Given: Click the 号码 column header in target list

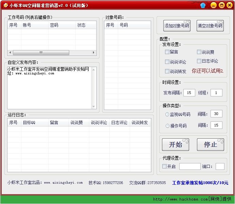Looking at the screenshot, I should pos(134,25).
